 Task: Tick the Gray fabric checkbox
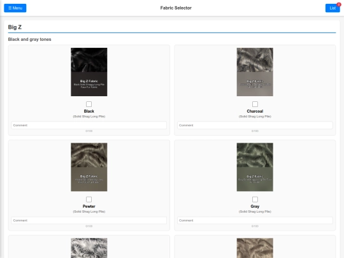(x=255, y=199)
